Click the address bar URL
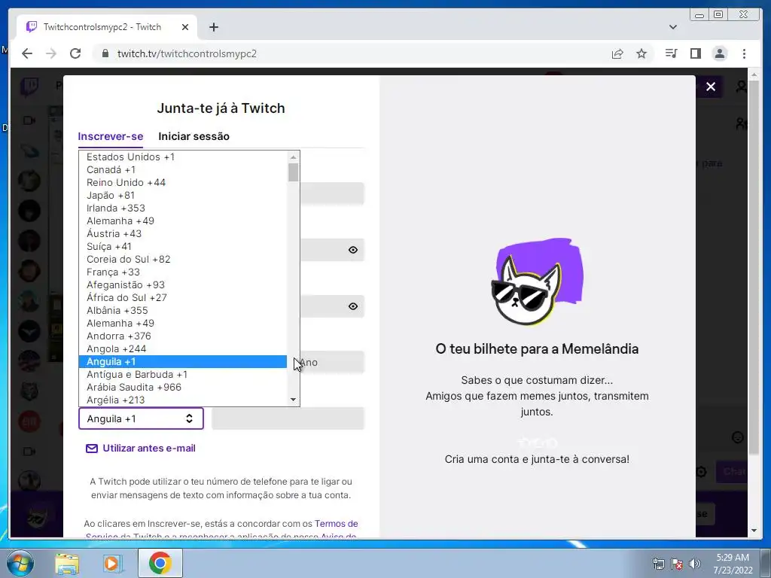The height and width of the screenshot is (578, 771). (x=187, y=53)
